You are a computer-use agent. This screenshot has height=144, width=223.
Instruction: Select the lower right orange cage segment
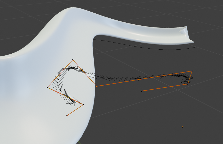(x=164, y=88)
